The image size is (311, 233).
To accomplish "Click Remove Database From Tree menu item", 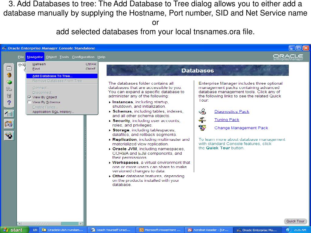I will (62, 81).
